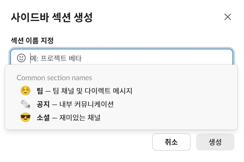This screenshot has width=244, height=162.
Task: Click the Common section names header
Action: point(54,78)
